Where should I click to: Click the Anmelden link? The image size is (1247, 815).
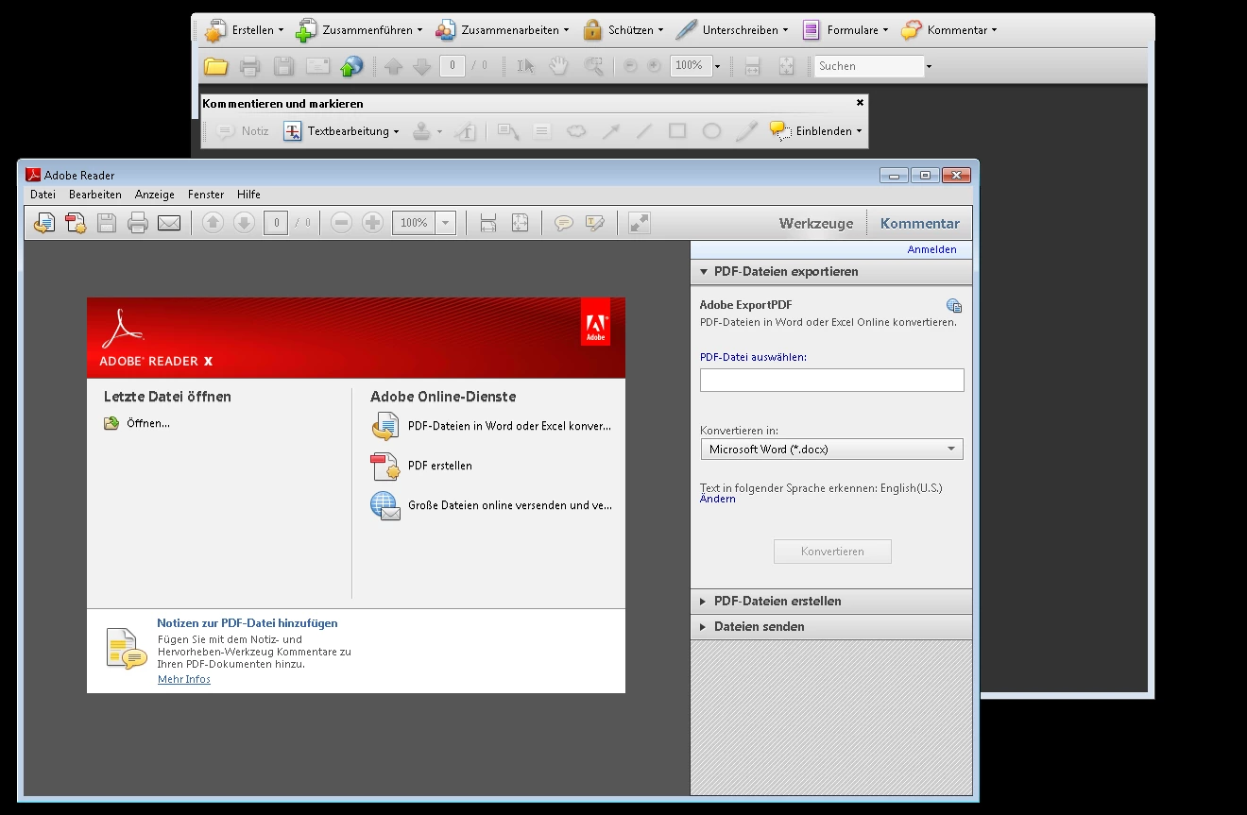coord(932,250)
